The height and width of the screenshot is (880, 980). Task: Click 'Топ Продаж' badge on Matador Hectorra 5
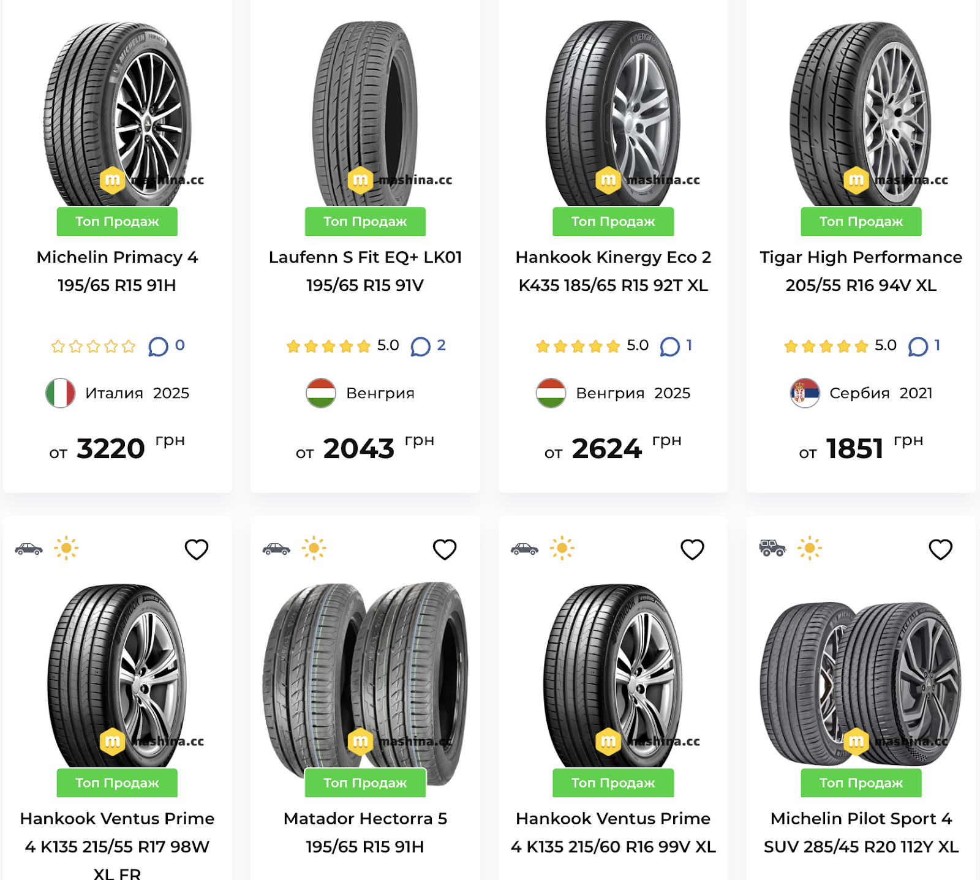tap(365, 783)
